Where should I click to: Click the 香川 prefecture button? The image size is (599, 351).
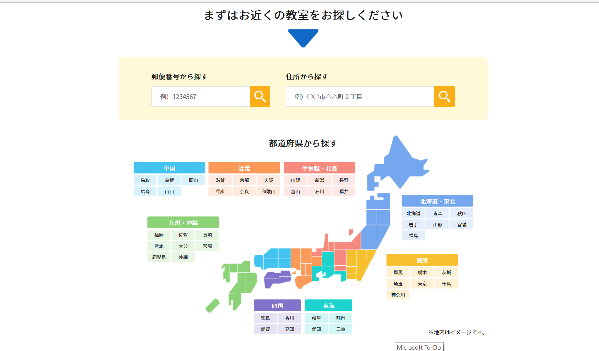click(x=290, y=318)
